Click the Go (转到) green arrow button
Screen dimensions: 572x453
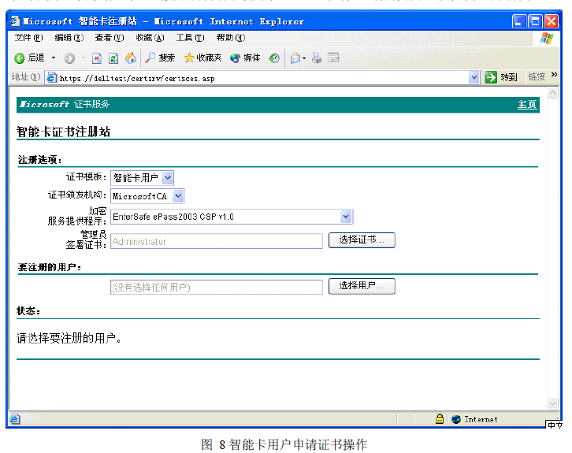(x=501, y=77)
